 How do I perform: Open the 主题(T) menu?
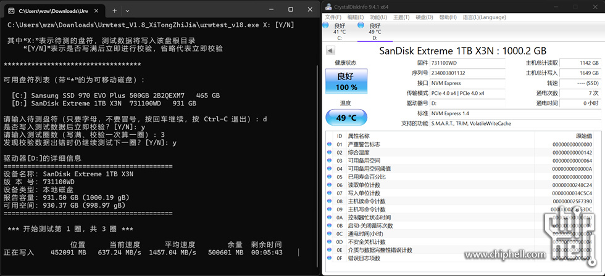click(x=401, y=17)
